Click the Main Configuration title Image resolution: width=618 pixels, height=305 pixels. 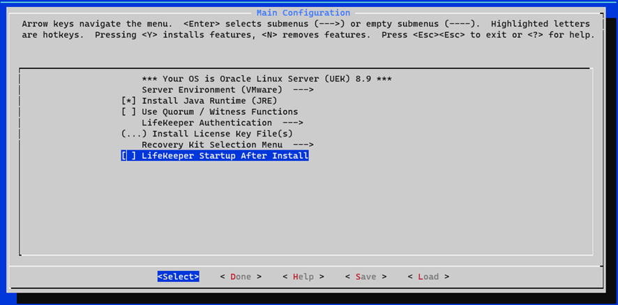[x=303, y=13]
